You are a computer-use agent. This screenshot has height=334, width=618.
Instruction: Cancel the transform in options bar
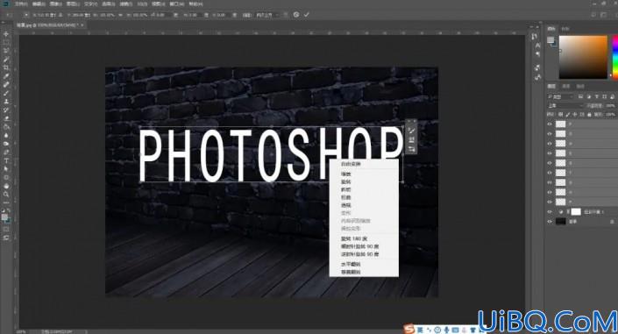(x=296, y=15)
